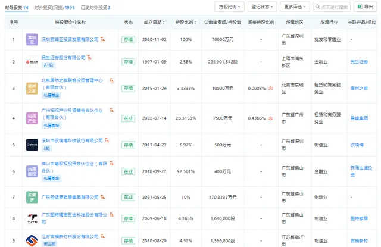Image resolution: width=381 pixels, height=247 pixels.
Task: Click the export icon button 导出
Action: [364, 7]
